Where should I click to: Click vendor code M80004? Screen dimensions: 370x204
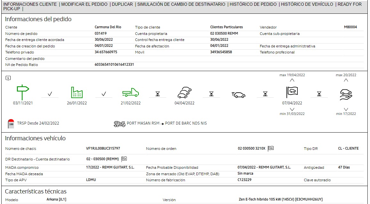[350, 27]
